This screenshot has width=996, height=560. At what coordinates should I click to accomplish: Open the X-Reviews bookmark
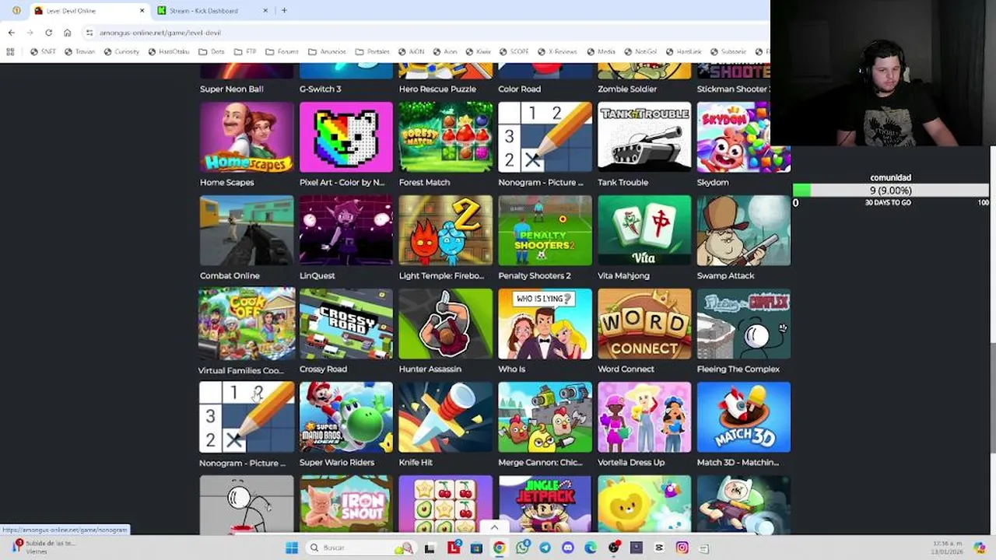point(556,52)
